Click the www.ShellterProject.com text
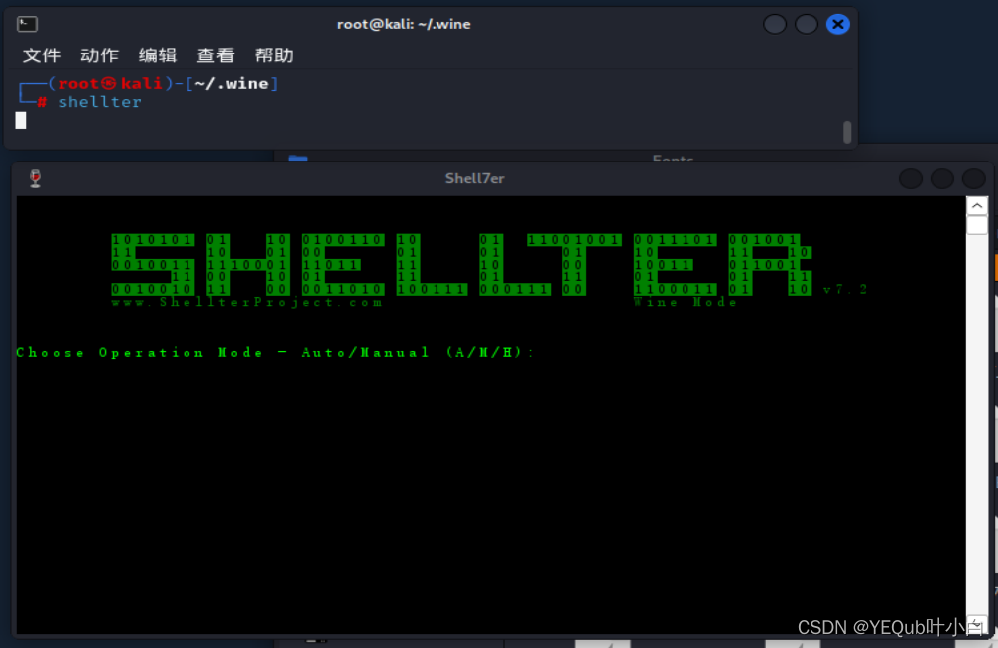 point(247,302)
